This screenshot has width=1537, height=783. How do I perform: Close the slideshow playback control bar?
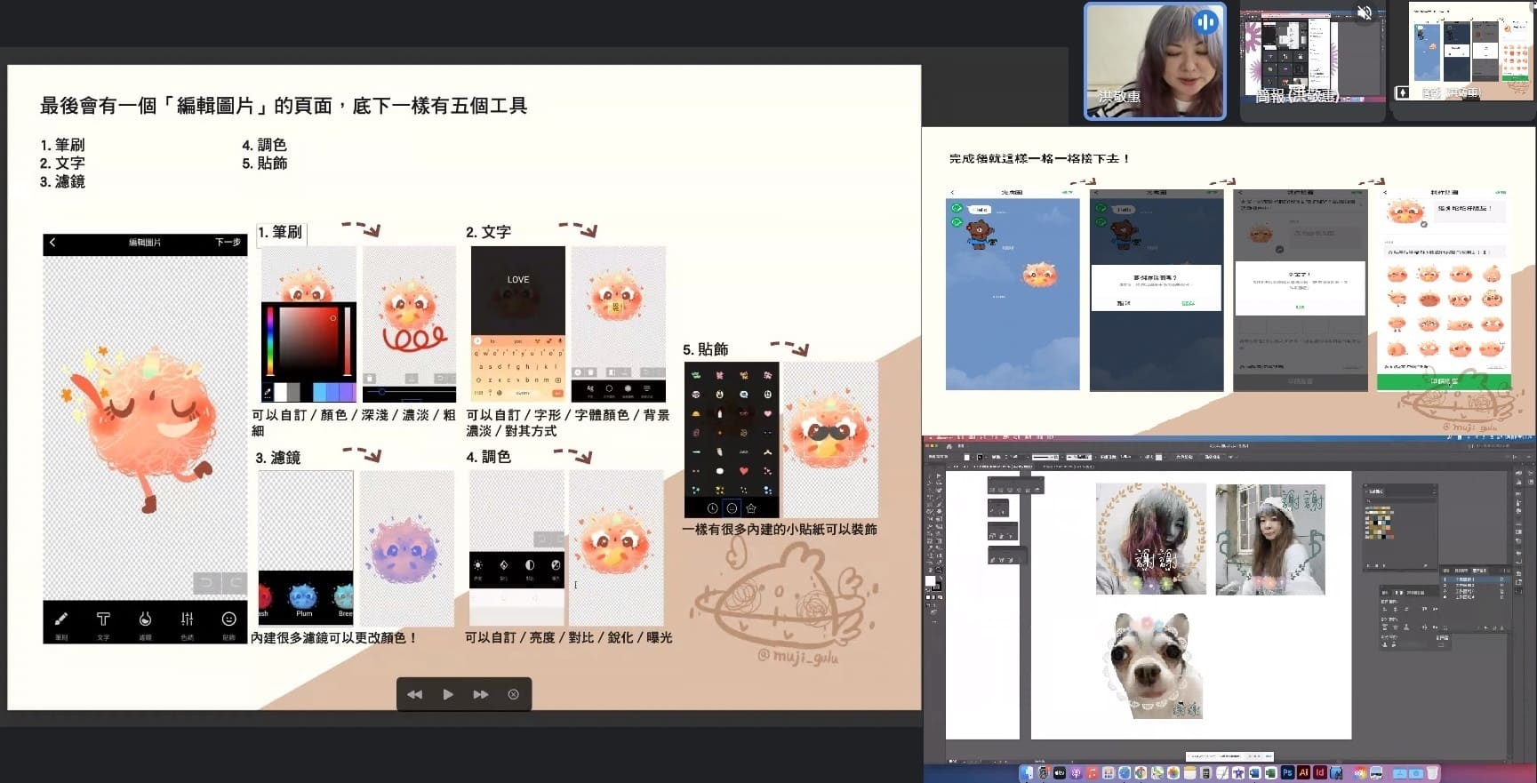514,695
